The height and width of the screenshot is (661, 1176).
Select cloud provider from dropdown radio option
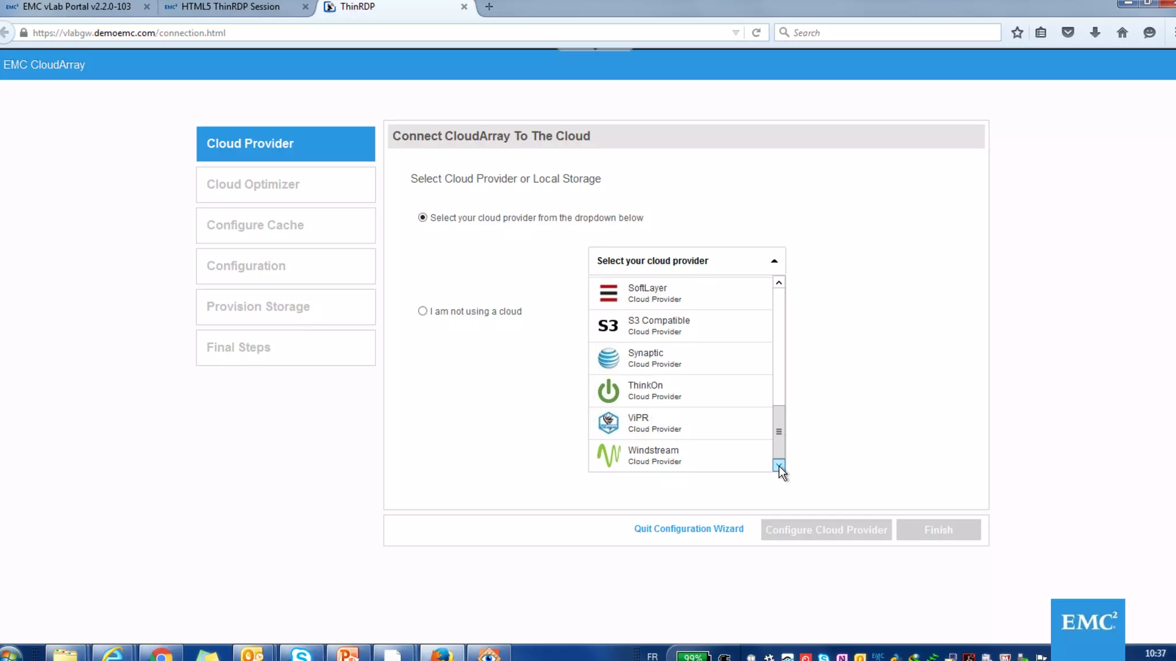click(x=423, y=217)
